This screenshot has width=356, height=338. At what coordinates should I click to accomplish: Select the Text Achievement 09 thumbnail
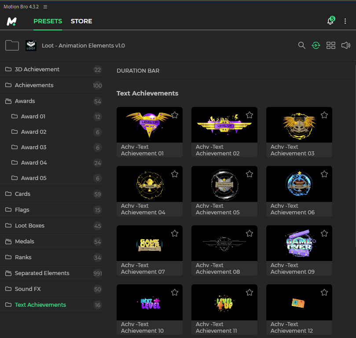coord(299,243)
